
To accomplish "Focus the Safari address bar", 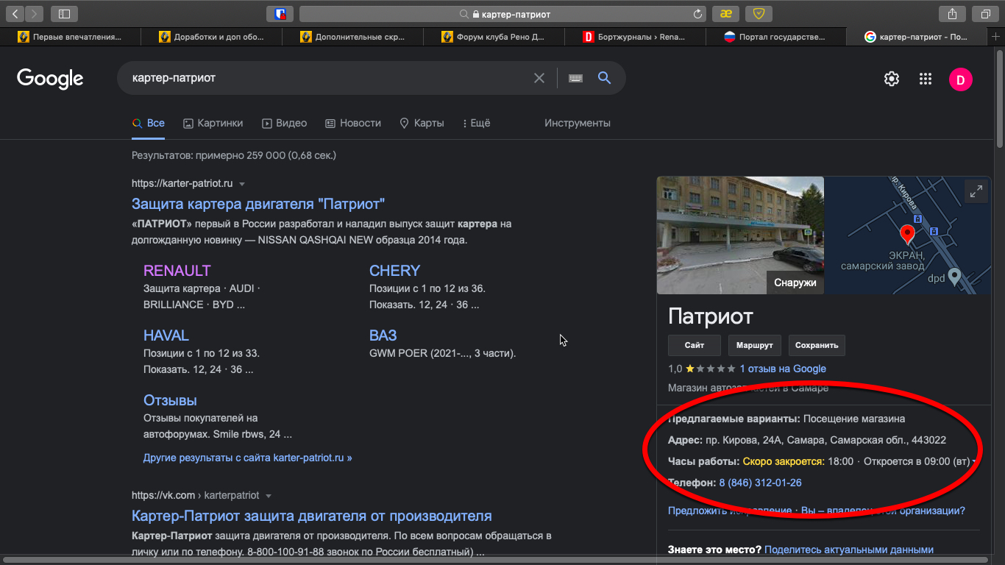I will 504,13.
